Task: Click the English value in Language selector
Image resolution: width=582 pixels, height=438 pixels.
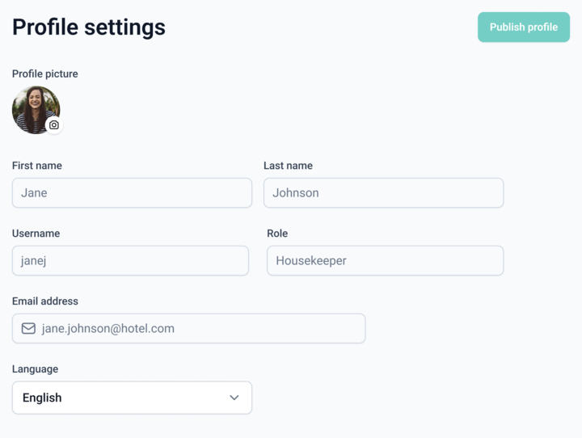Action: 42,398
